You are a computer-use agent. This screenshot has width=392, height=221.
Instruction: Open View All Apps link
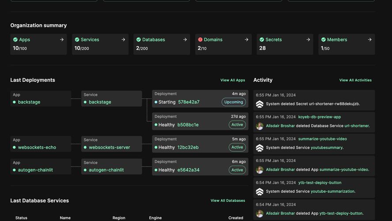[x=233, y=80]
